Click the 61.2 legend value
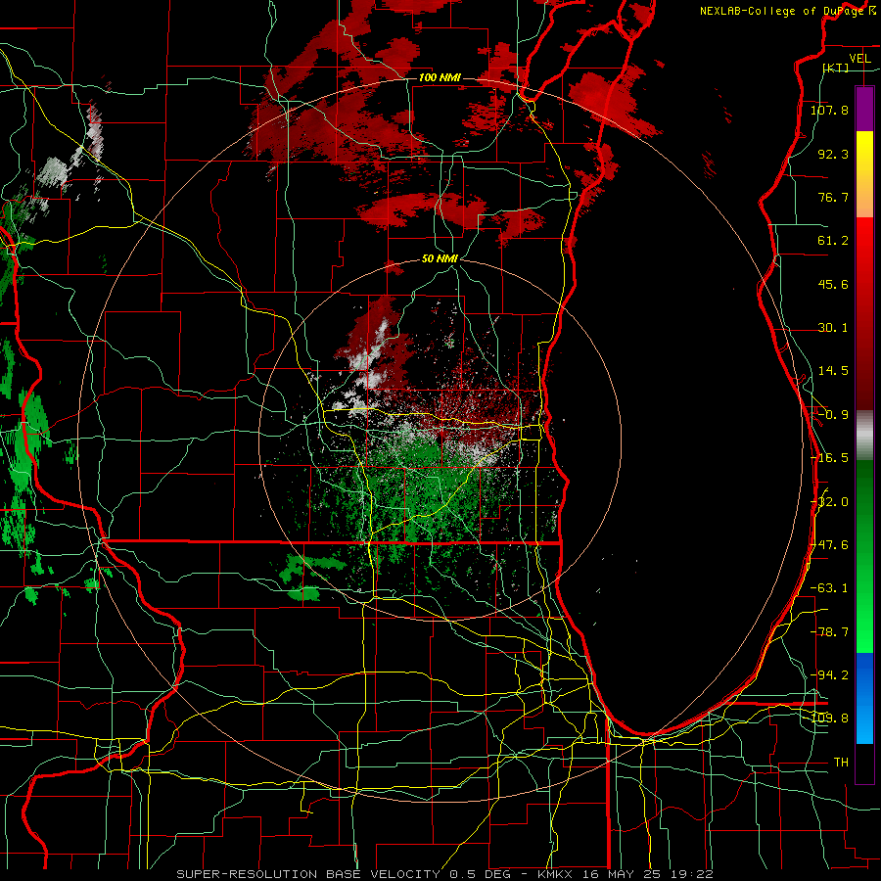The width and height of the screenshot is (881, 881). [833, 241]
